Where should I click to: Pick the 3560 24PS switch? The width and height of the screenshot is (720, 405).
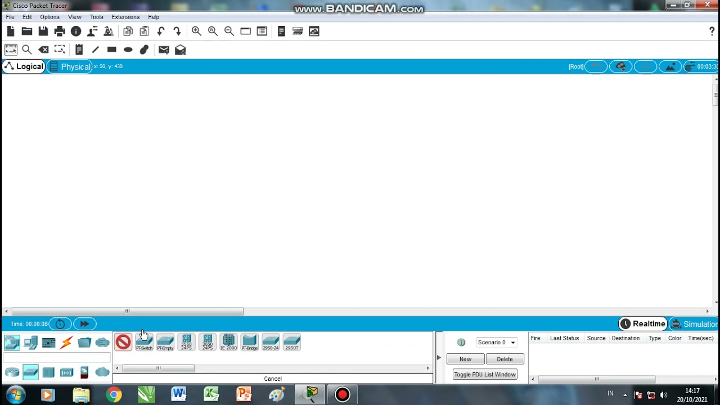[x=186, y=342]
